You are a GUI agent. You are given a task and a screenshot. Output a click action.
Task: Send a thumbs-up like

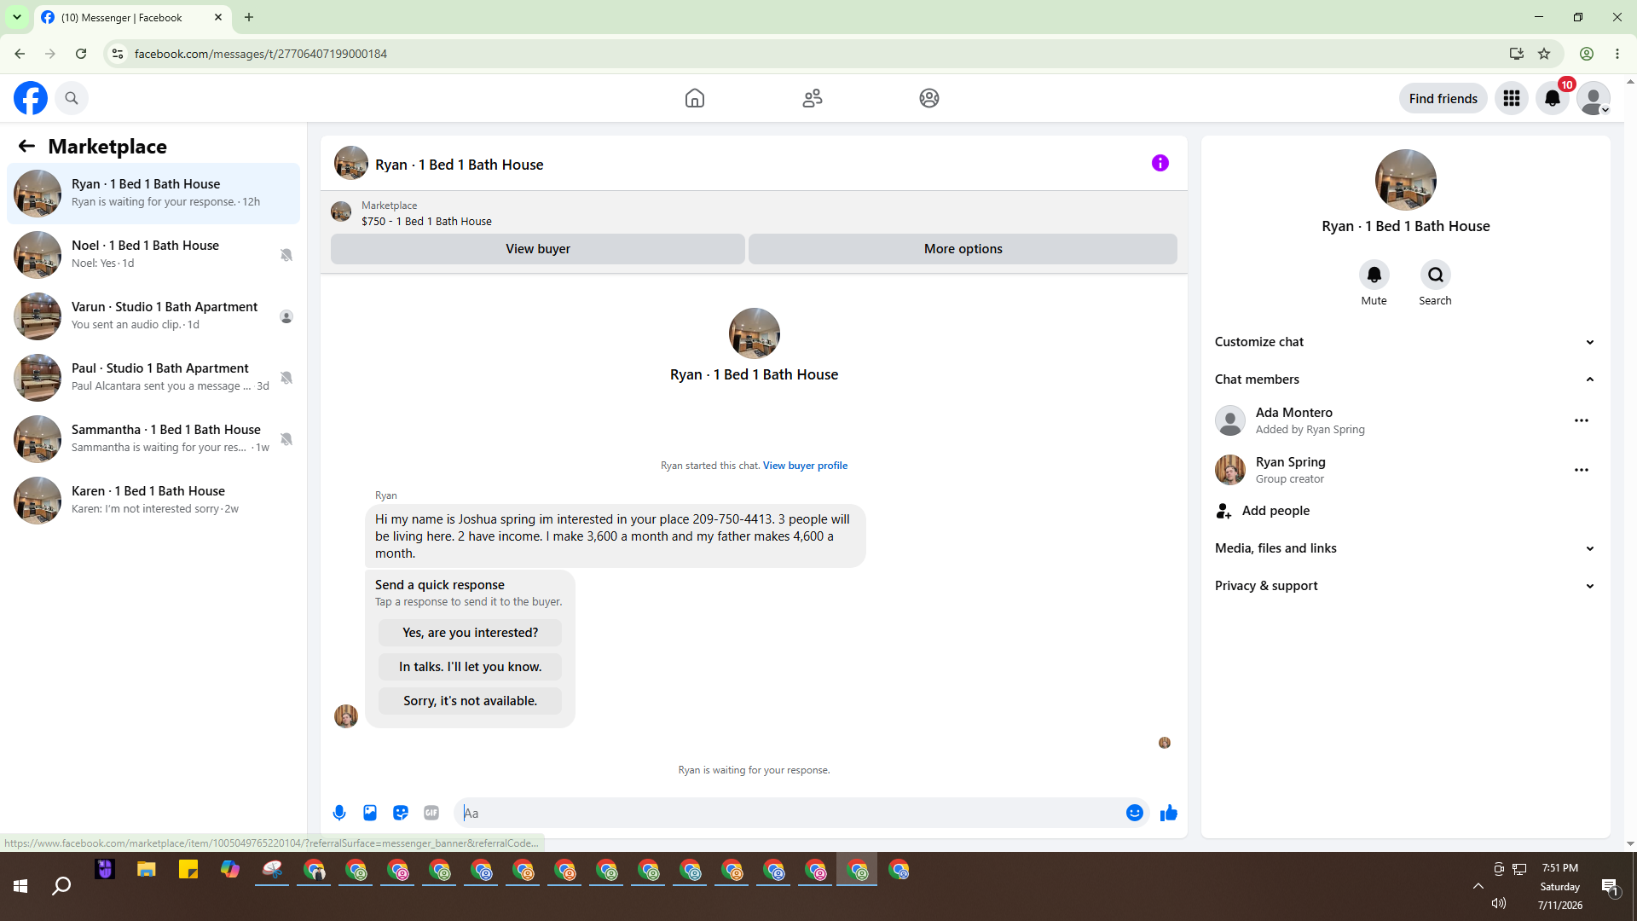1169,813
